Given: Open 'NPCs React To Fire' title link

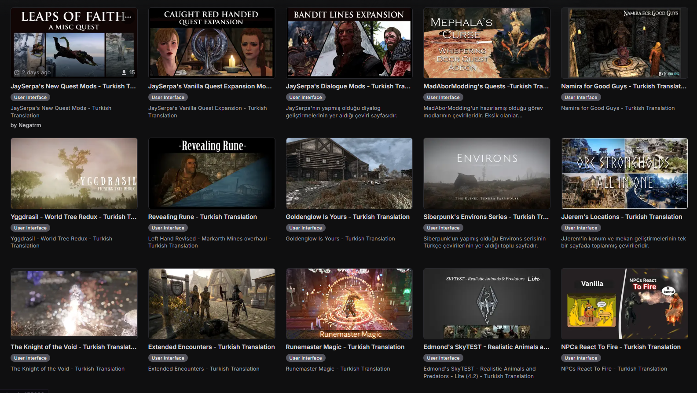Looking at the screenshot, I should coord(620,347).
